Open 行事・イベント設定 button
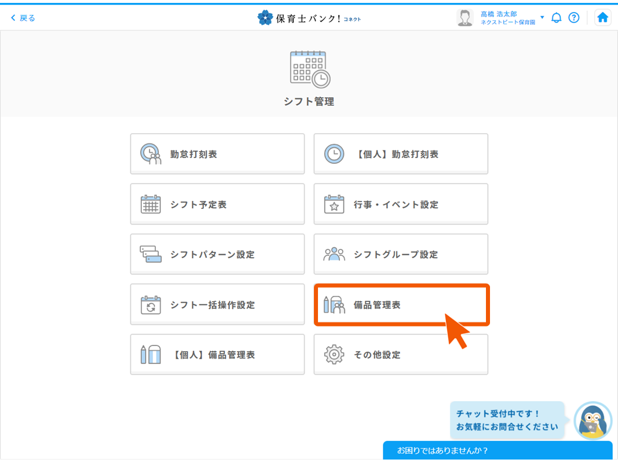 [401, 204]
